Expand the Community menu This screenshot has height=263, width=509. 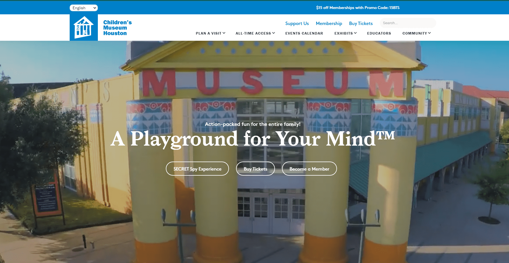coord(417,33)
